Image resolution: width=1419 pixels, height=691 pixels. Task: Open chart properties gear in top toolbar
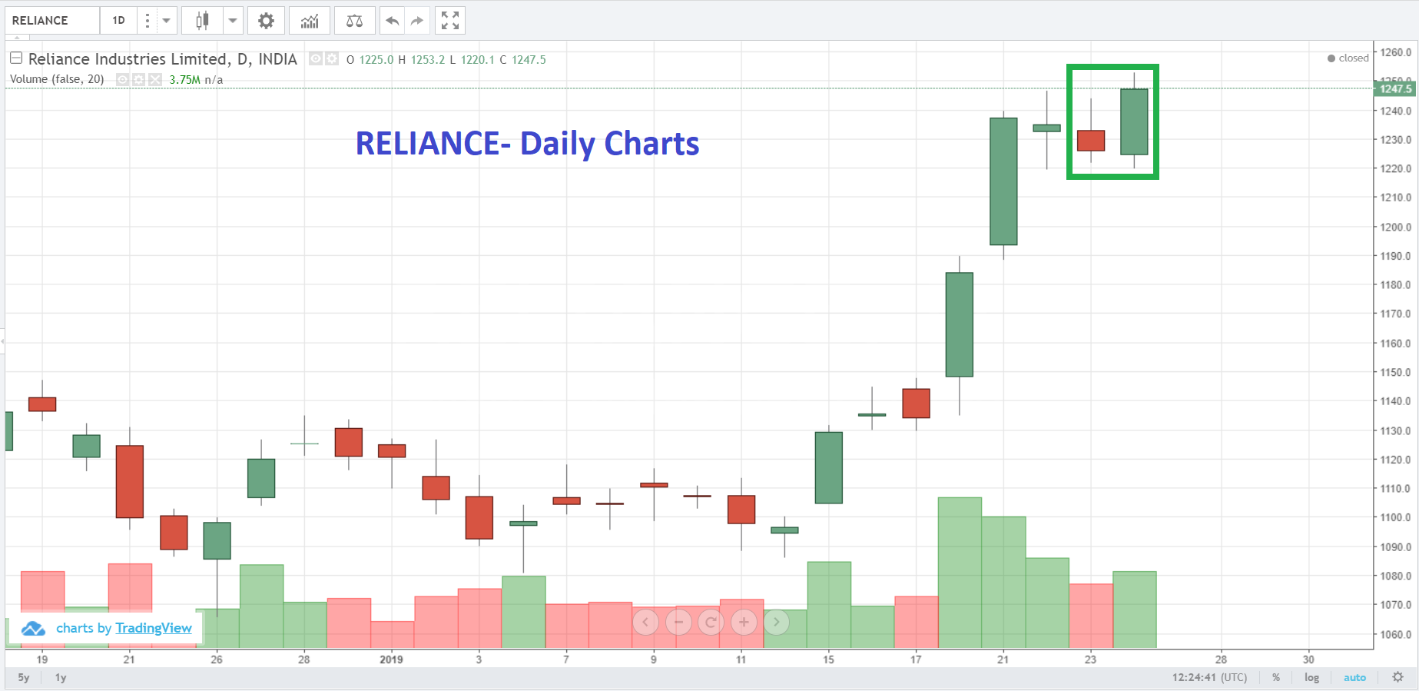[266, 21]
